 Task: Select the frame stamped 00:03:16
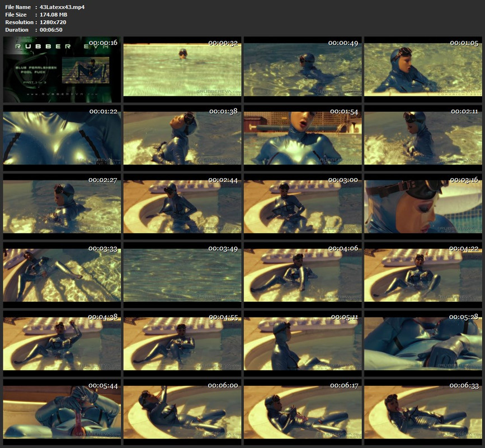click(423, 207)
